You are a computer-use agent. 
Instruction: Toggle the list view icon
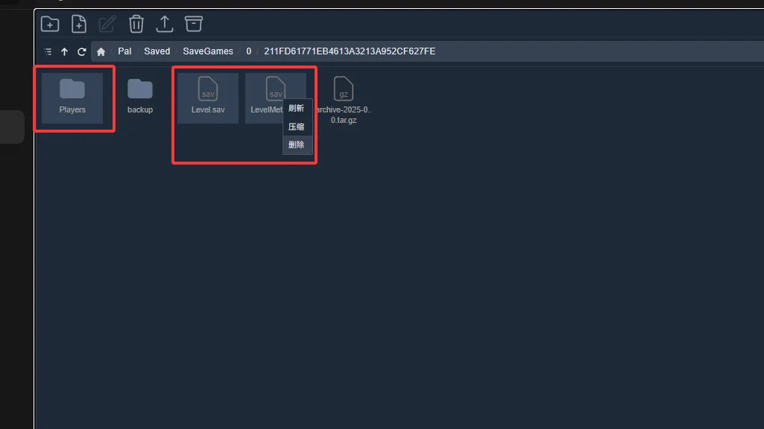pyautogui.click(x=48, y=51)
